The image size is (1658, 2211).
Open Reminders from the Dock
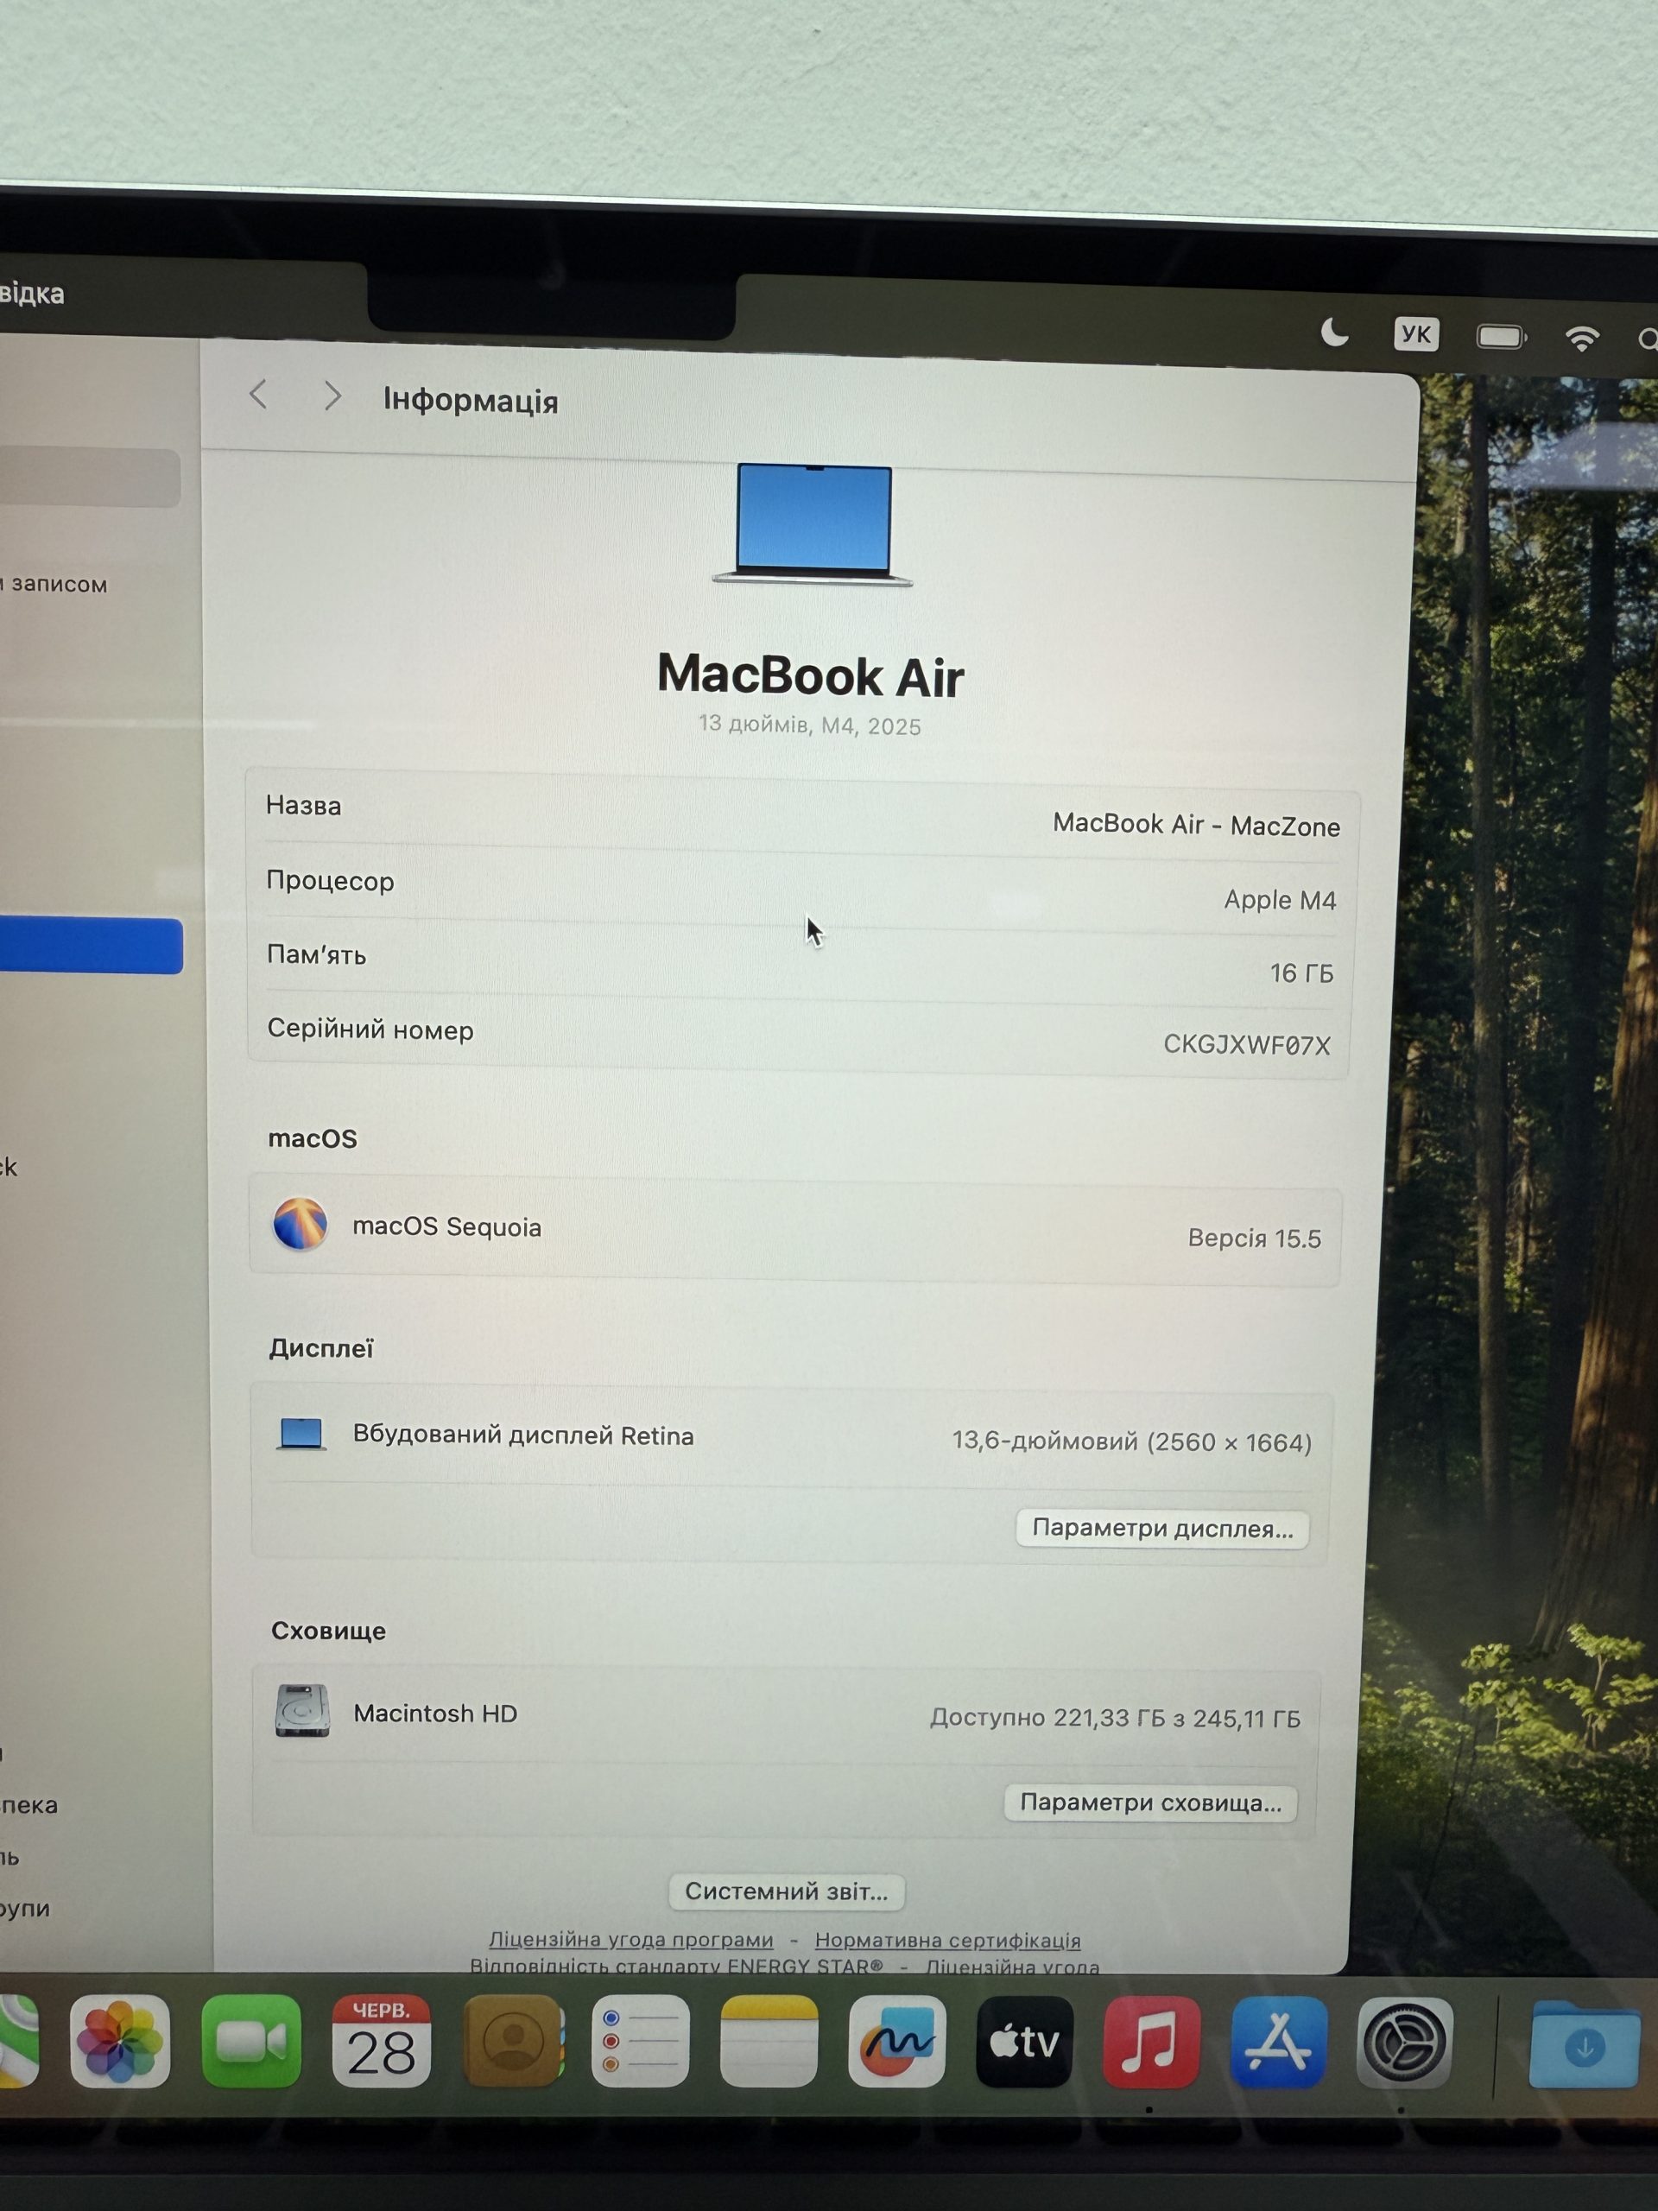tap(641, 2040)
